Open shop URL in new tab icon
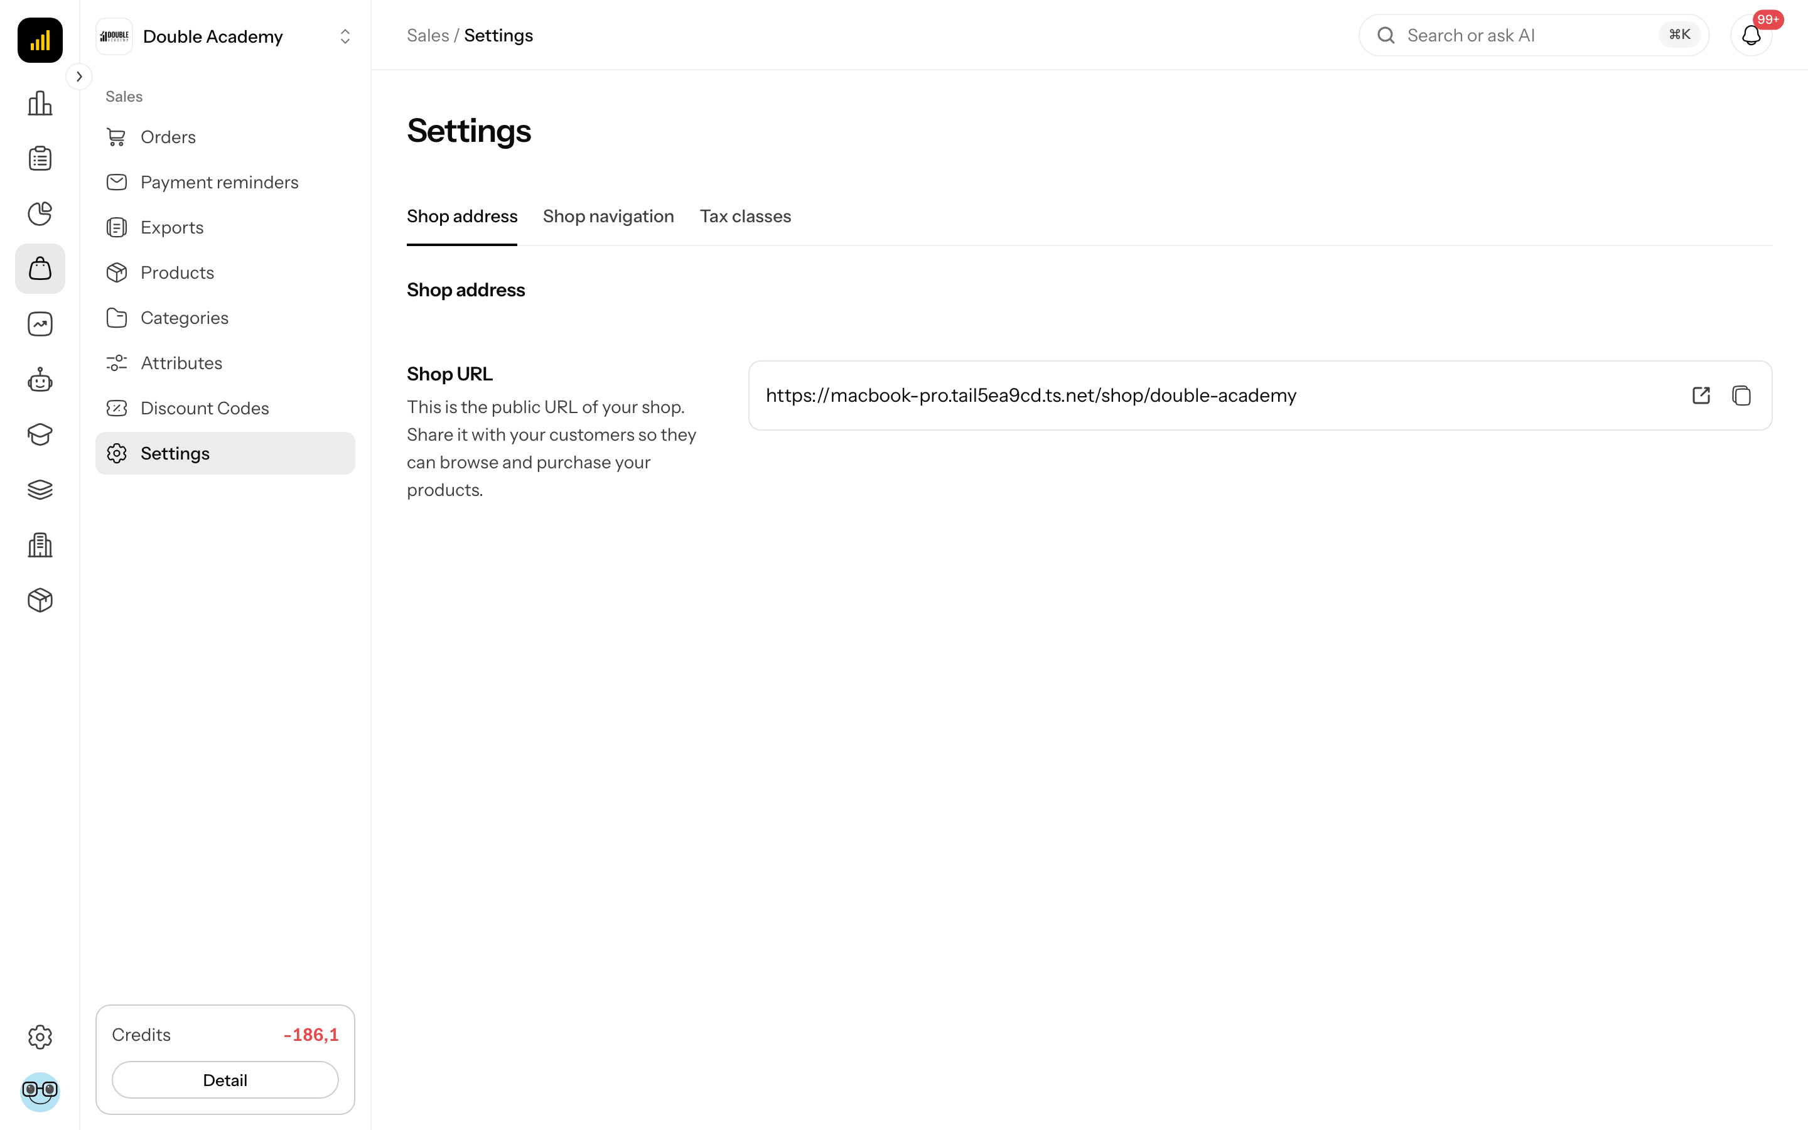This screenshot has height=1130, width=1808. click(1701, 395)
